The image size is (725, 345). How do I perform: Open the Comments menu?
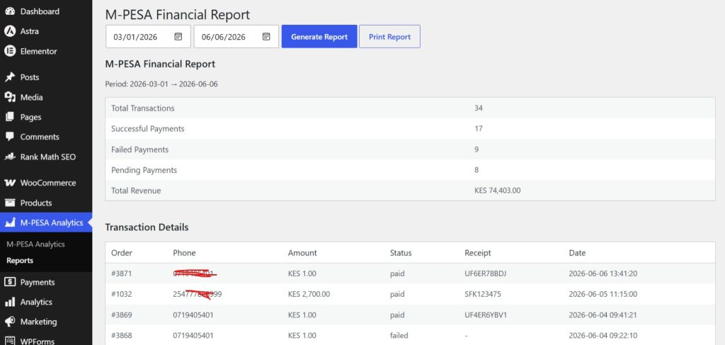40,137
